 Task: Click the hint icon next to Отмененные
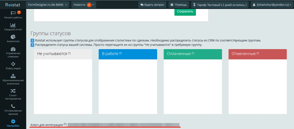coord(258,54)
